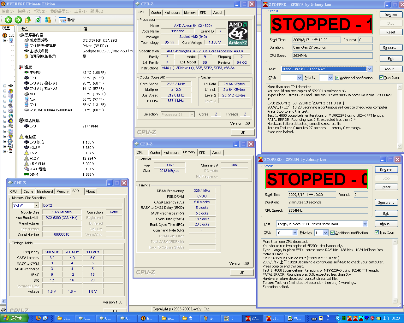Click the red STOPPED - 0 status banner
404x323 pixels.
click(x=317, y=179)
